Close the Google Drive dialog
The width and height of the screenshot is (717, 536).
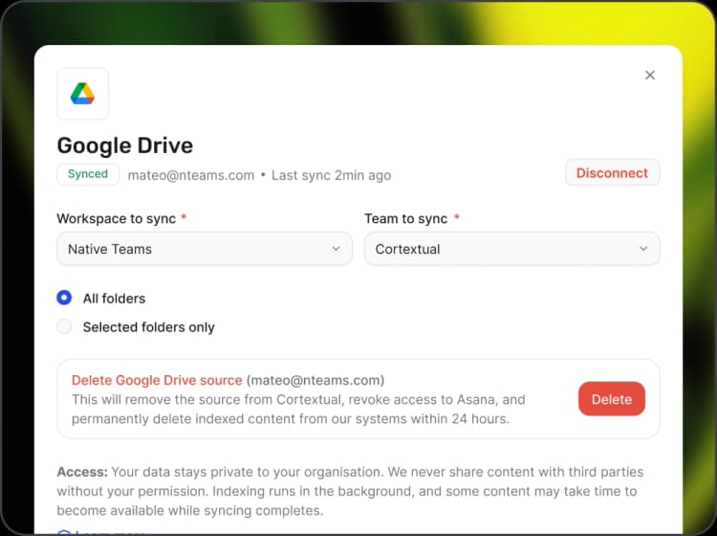coord(650,75)
